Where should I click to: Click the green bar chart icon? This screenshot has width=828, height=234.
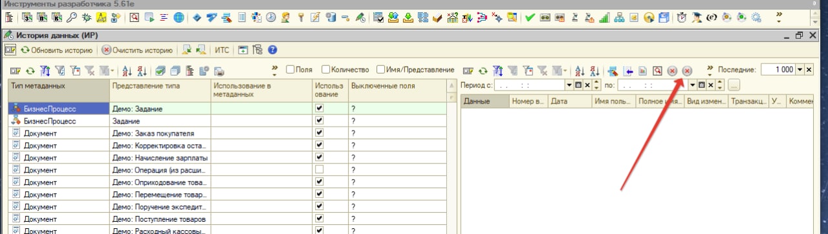[604, 17]
